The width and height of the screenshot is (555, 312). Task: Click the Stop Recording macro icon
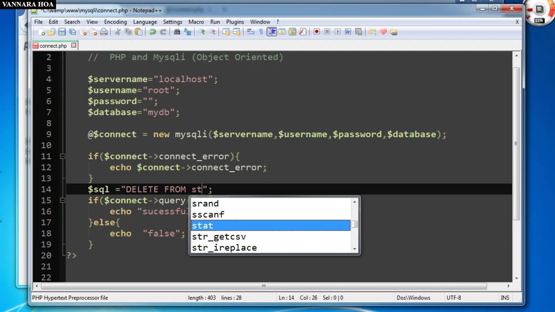tap(327, 32)
